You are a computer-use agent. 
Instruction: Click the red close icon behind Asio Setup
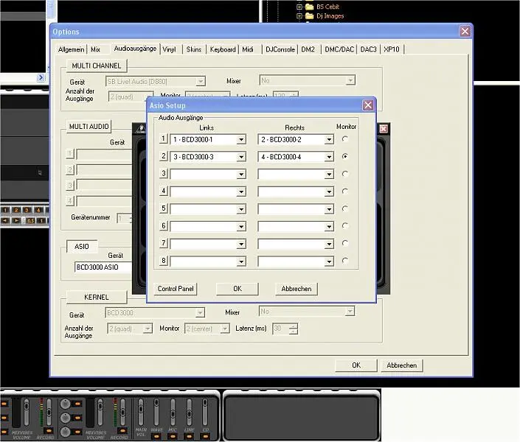[x=384, y=129]
